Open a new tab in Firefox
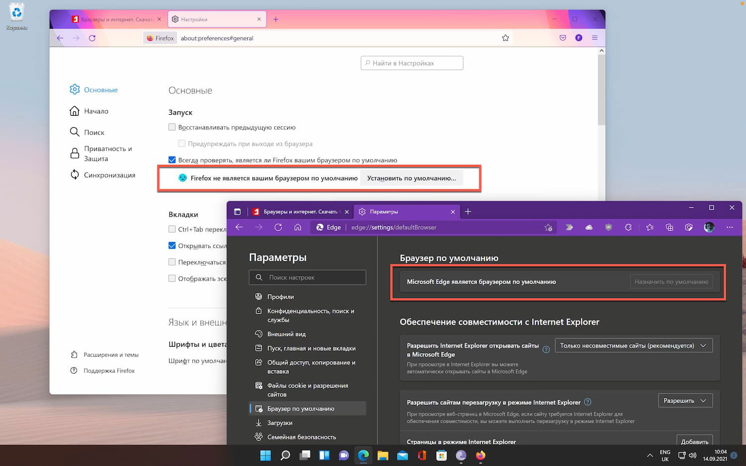 (x=276, y=19)
